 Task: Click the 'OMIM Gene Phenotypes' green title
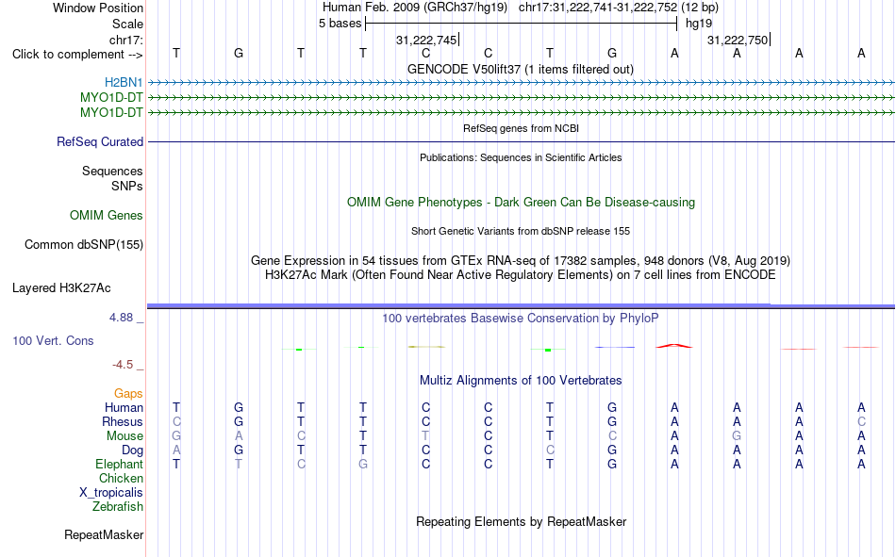pos(522,203)
